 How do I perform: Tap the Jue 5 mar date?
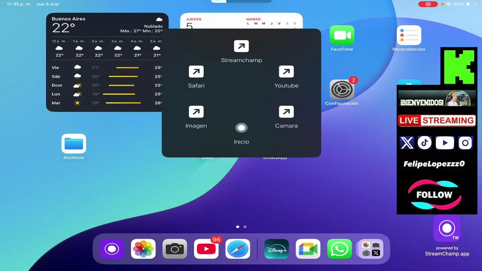(47, 4)
